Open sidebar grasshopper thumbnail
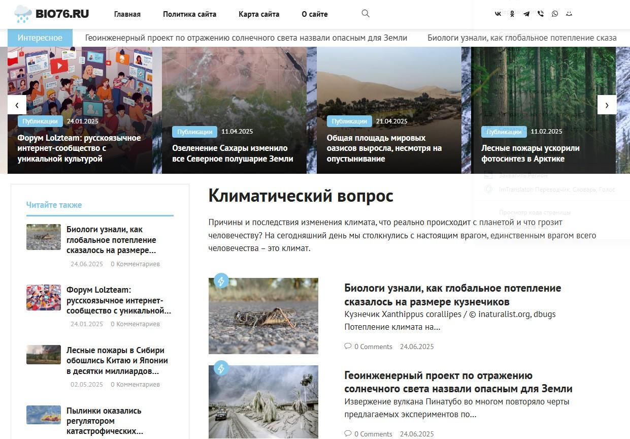This screenshot has width=630, height=439. 44,237
